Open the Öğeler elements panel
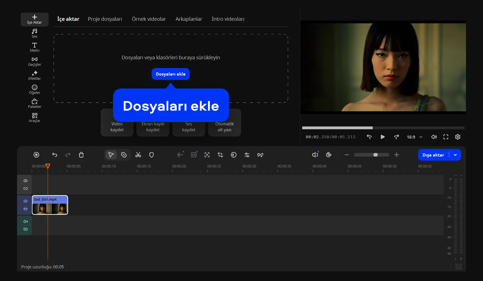The height and width of the screenshot is (281, 483). point(34,89)
